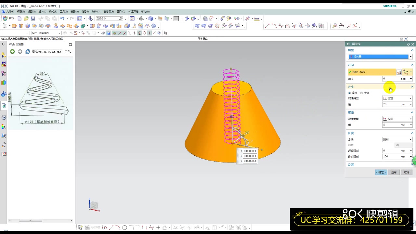The width and height of the screenshot is (416, 234).
Task: Click the New file icon in toolbar
Action: (x=19, y=19)
